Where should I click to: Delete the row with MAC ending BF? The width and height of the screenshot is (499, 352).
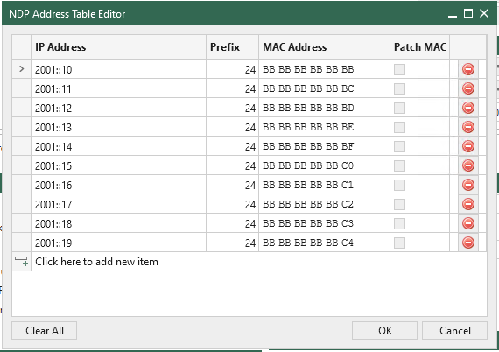pyautogui.click(x=468, y=146)
